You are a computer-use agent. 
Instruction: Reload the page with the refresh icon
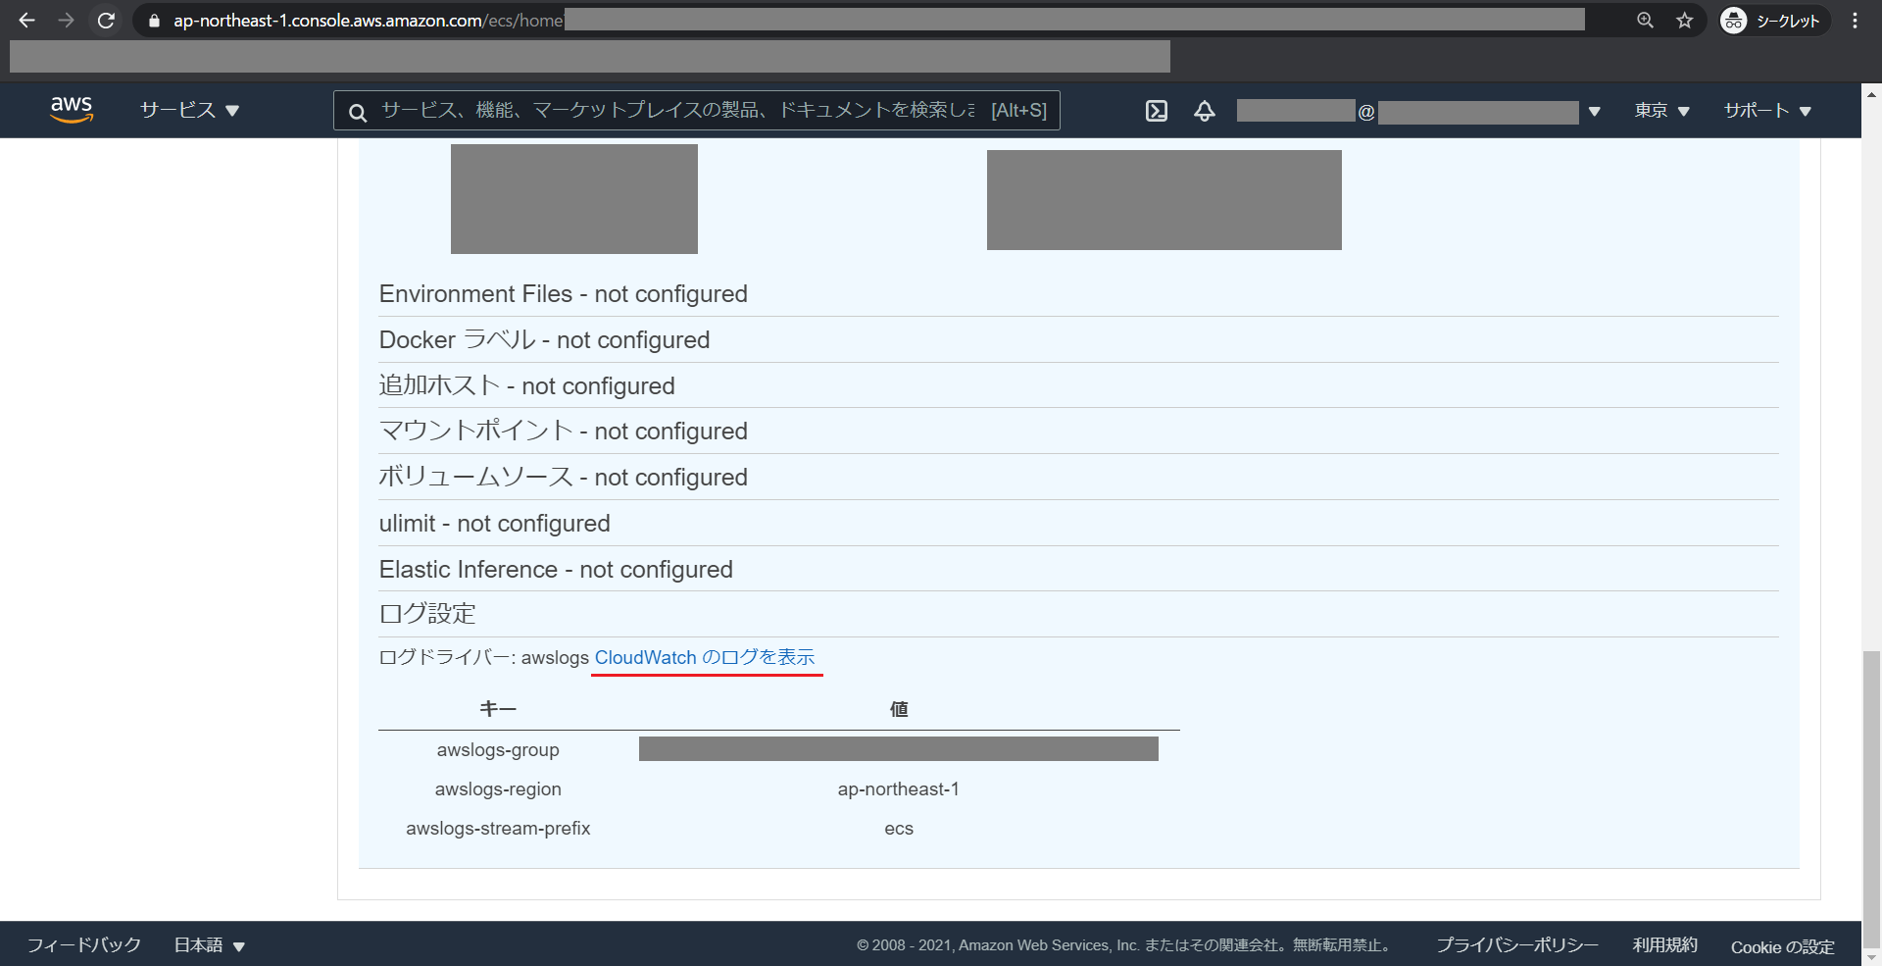[x=106, y=20]
